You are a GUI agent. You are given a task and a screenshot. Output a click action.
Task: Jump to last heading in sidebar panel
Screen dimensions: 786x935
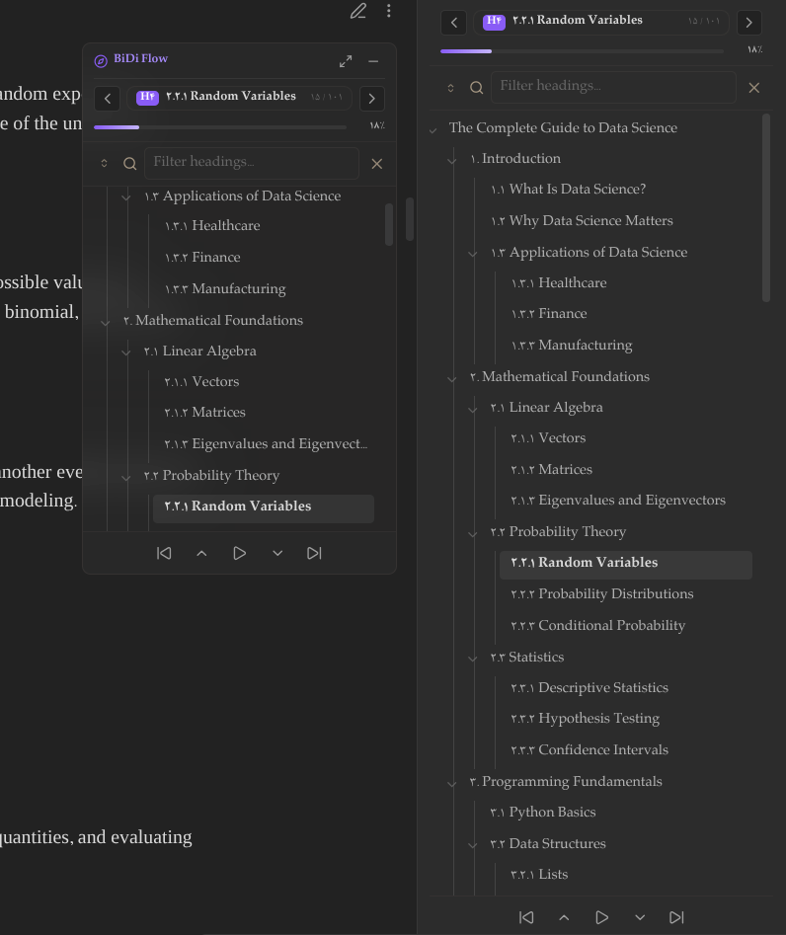coord(676,917)
